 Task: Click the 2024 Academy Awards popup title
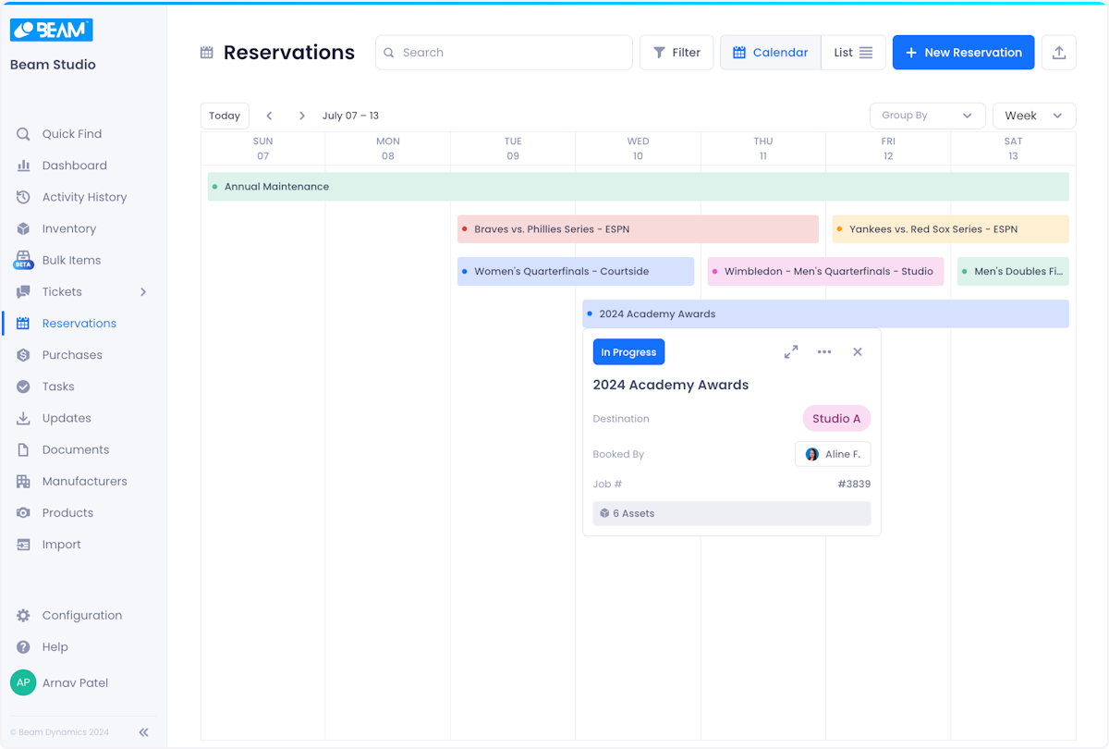(x=671, y=385)
